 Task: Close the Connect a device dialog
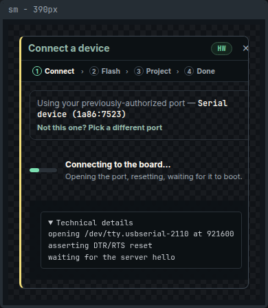click(x=245, y=48)
